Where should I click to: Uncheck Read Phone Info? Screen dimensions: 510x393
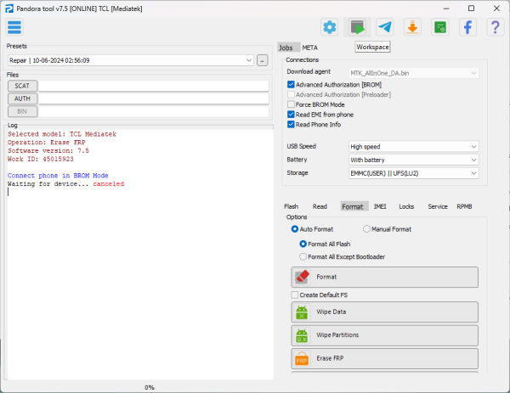[x=291, y=125]
